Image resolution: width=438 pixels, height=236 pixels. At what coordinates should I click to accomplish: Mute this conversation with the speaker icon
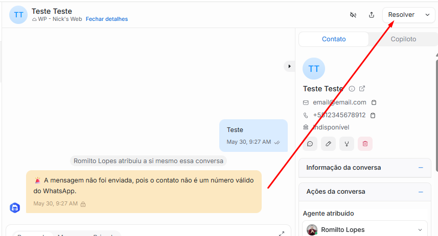[353, 15]
